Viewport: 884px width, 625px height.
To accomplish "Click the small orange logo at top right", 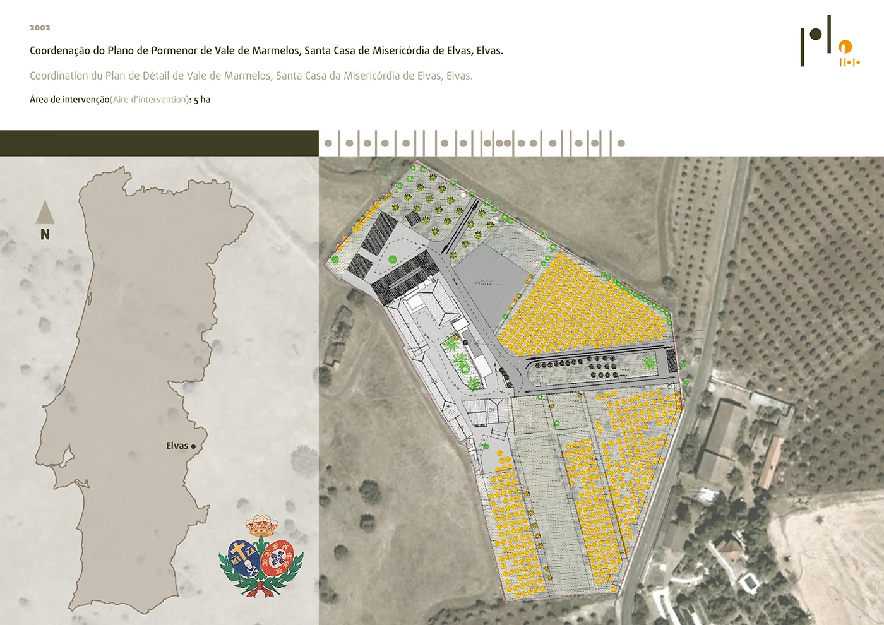I will [849, 54].
